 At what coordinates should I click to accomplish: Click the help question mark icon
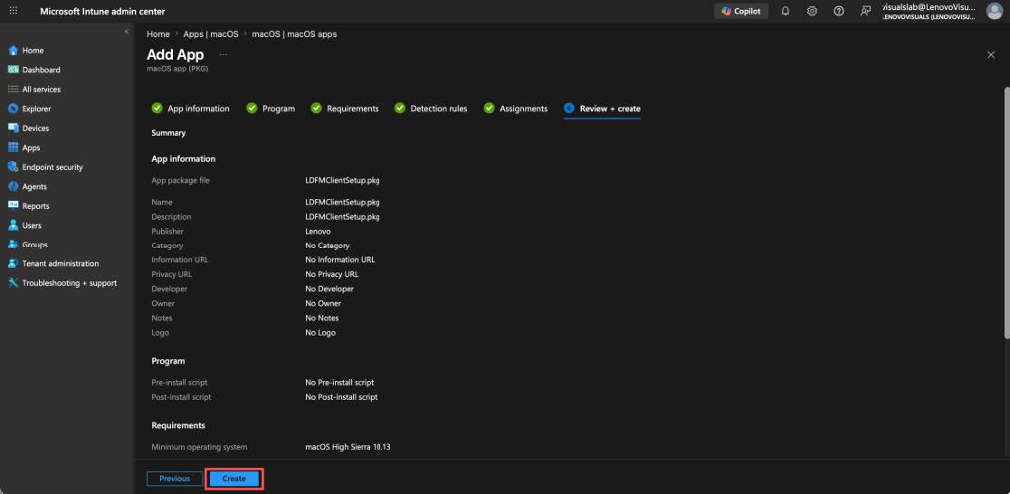point(839,11)
